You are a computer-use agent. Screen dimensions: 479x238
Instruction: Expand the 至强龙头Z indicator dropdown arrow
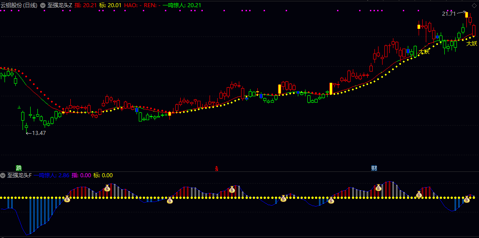[x=43, y=5]
